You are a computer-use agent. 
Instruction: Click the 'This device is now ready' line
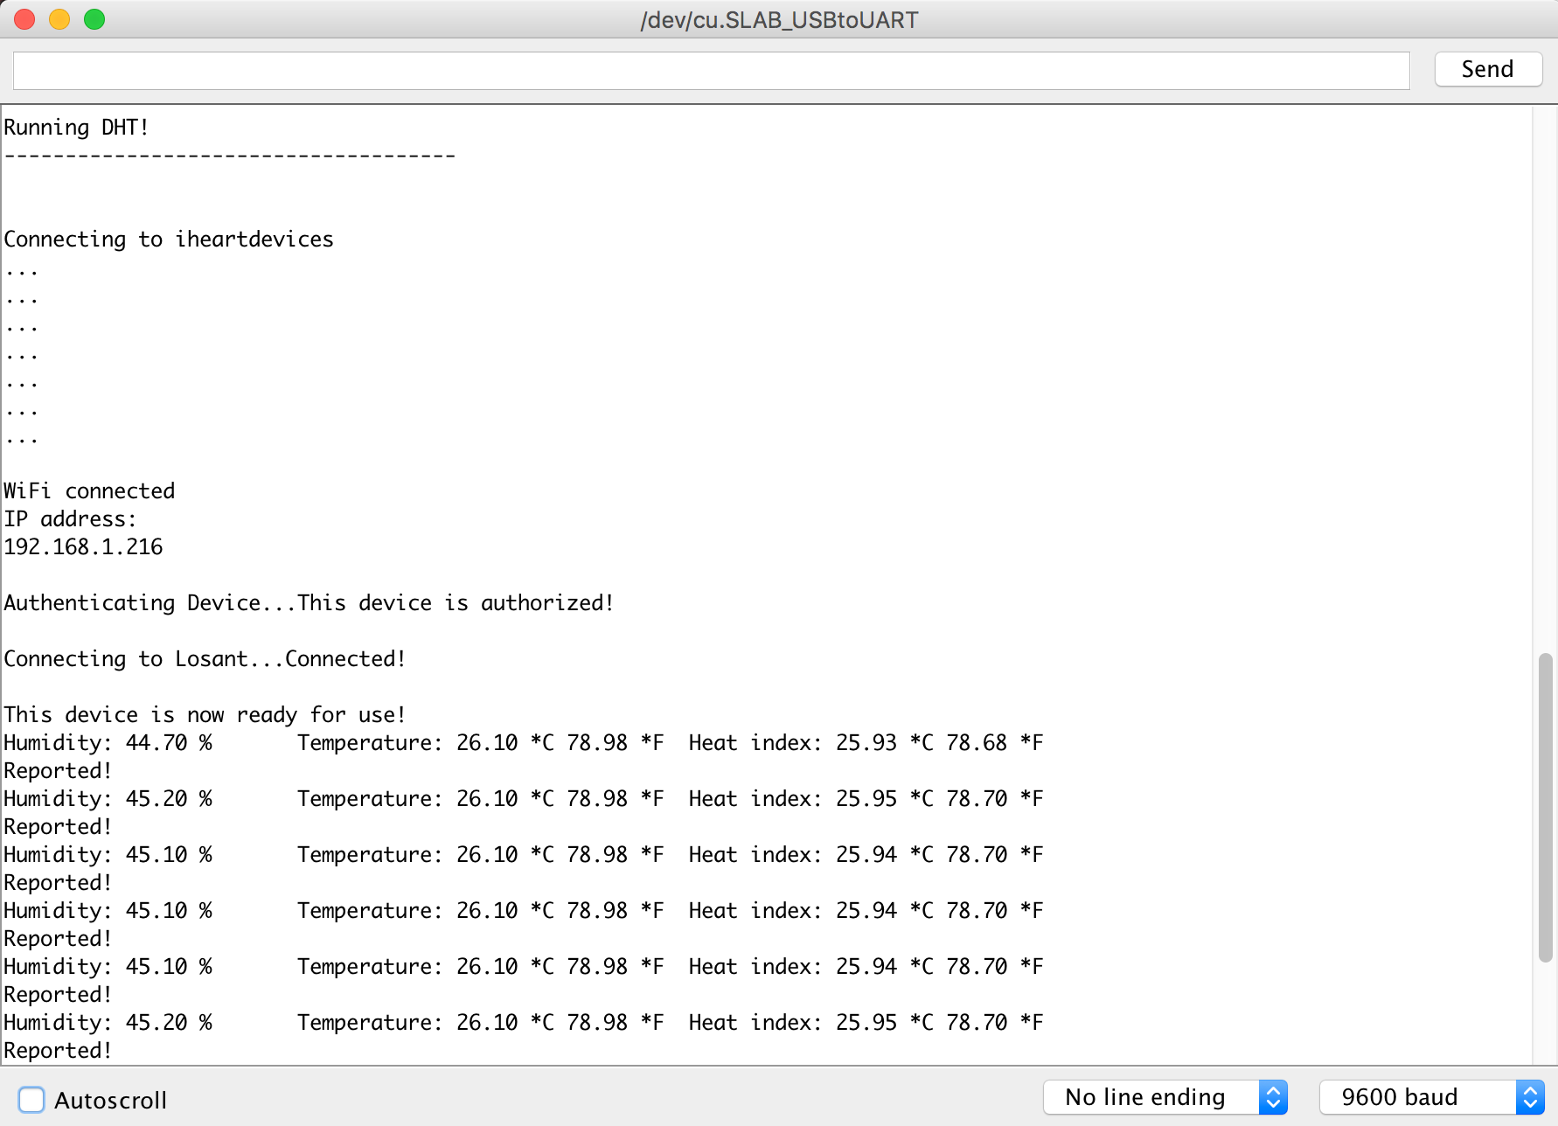(x=205, y=715)
